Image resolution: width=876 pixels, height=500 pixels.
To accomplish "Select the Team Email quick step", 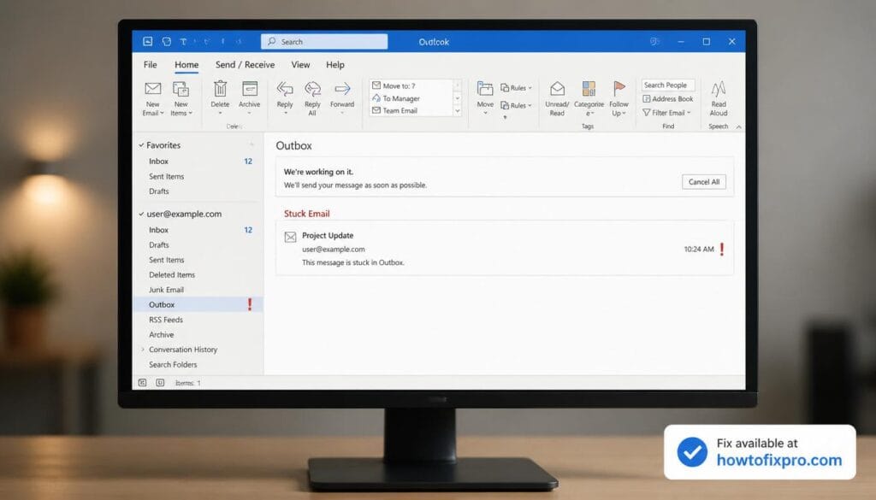I will (x=395, y=110).
